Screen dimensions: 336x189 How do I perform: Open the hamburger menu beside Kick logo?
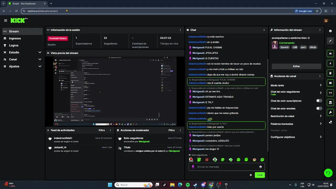pyautogui.click(x=6, y=20)
